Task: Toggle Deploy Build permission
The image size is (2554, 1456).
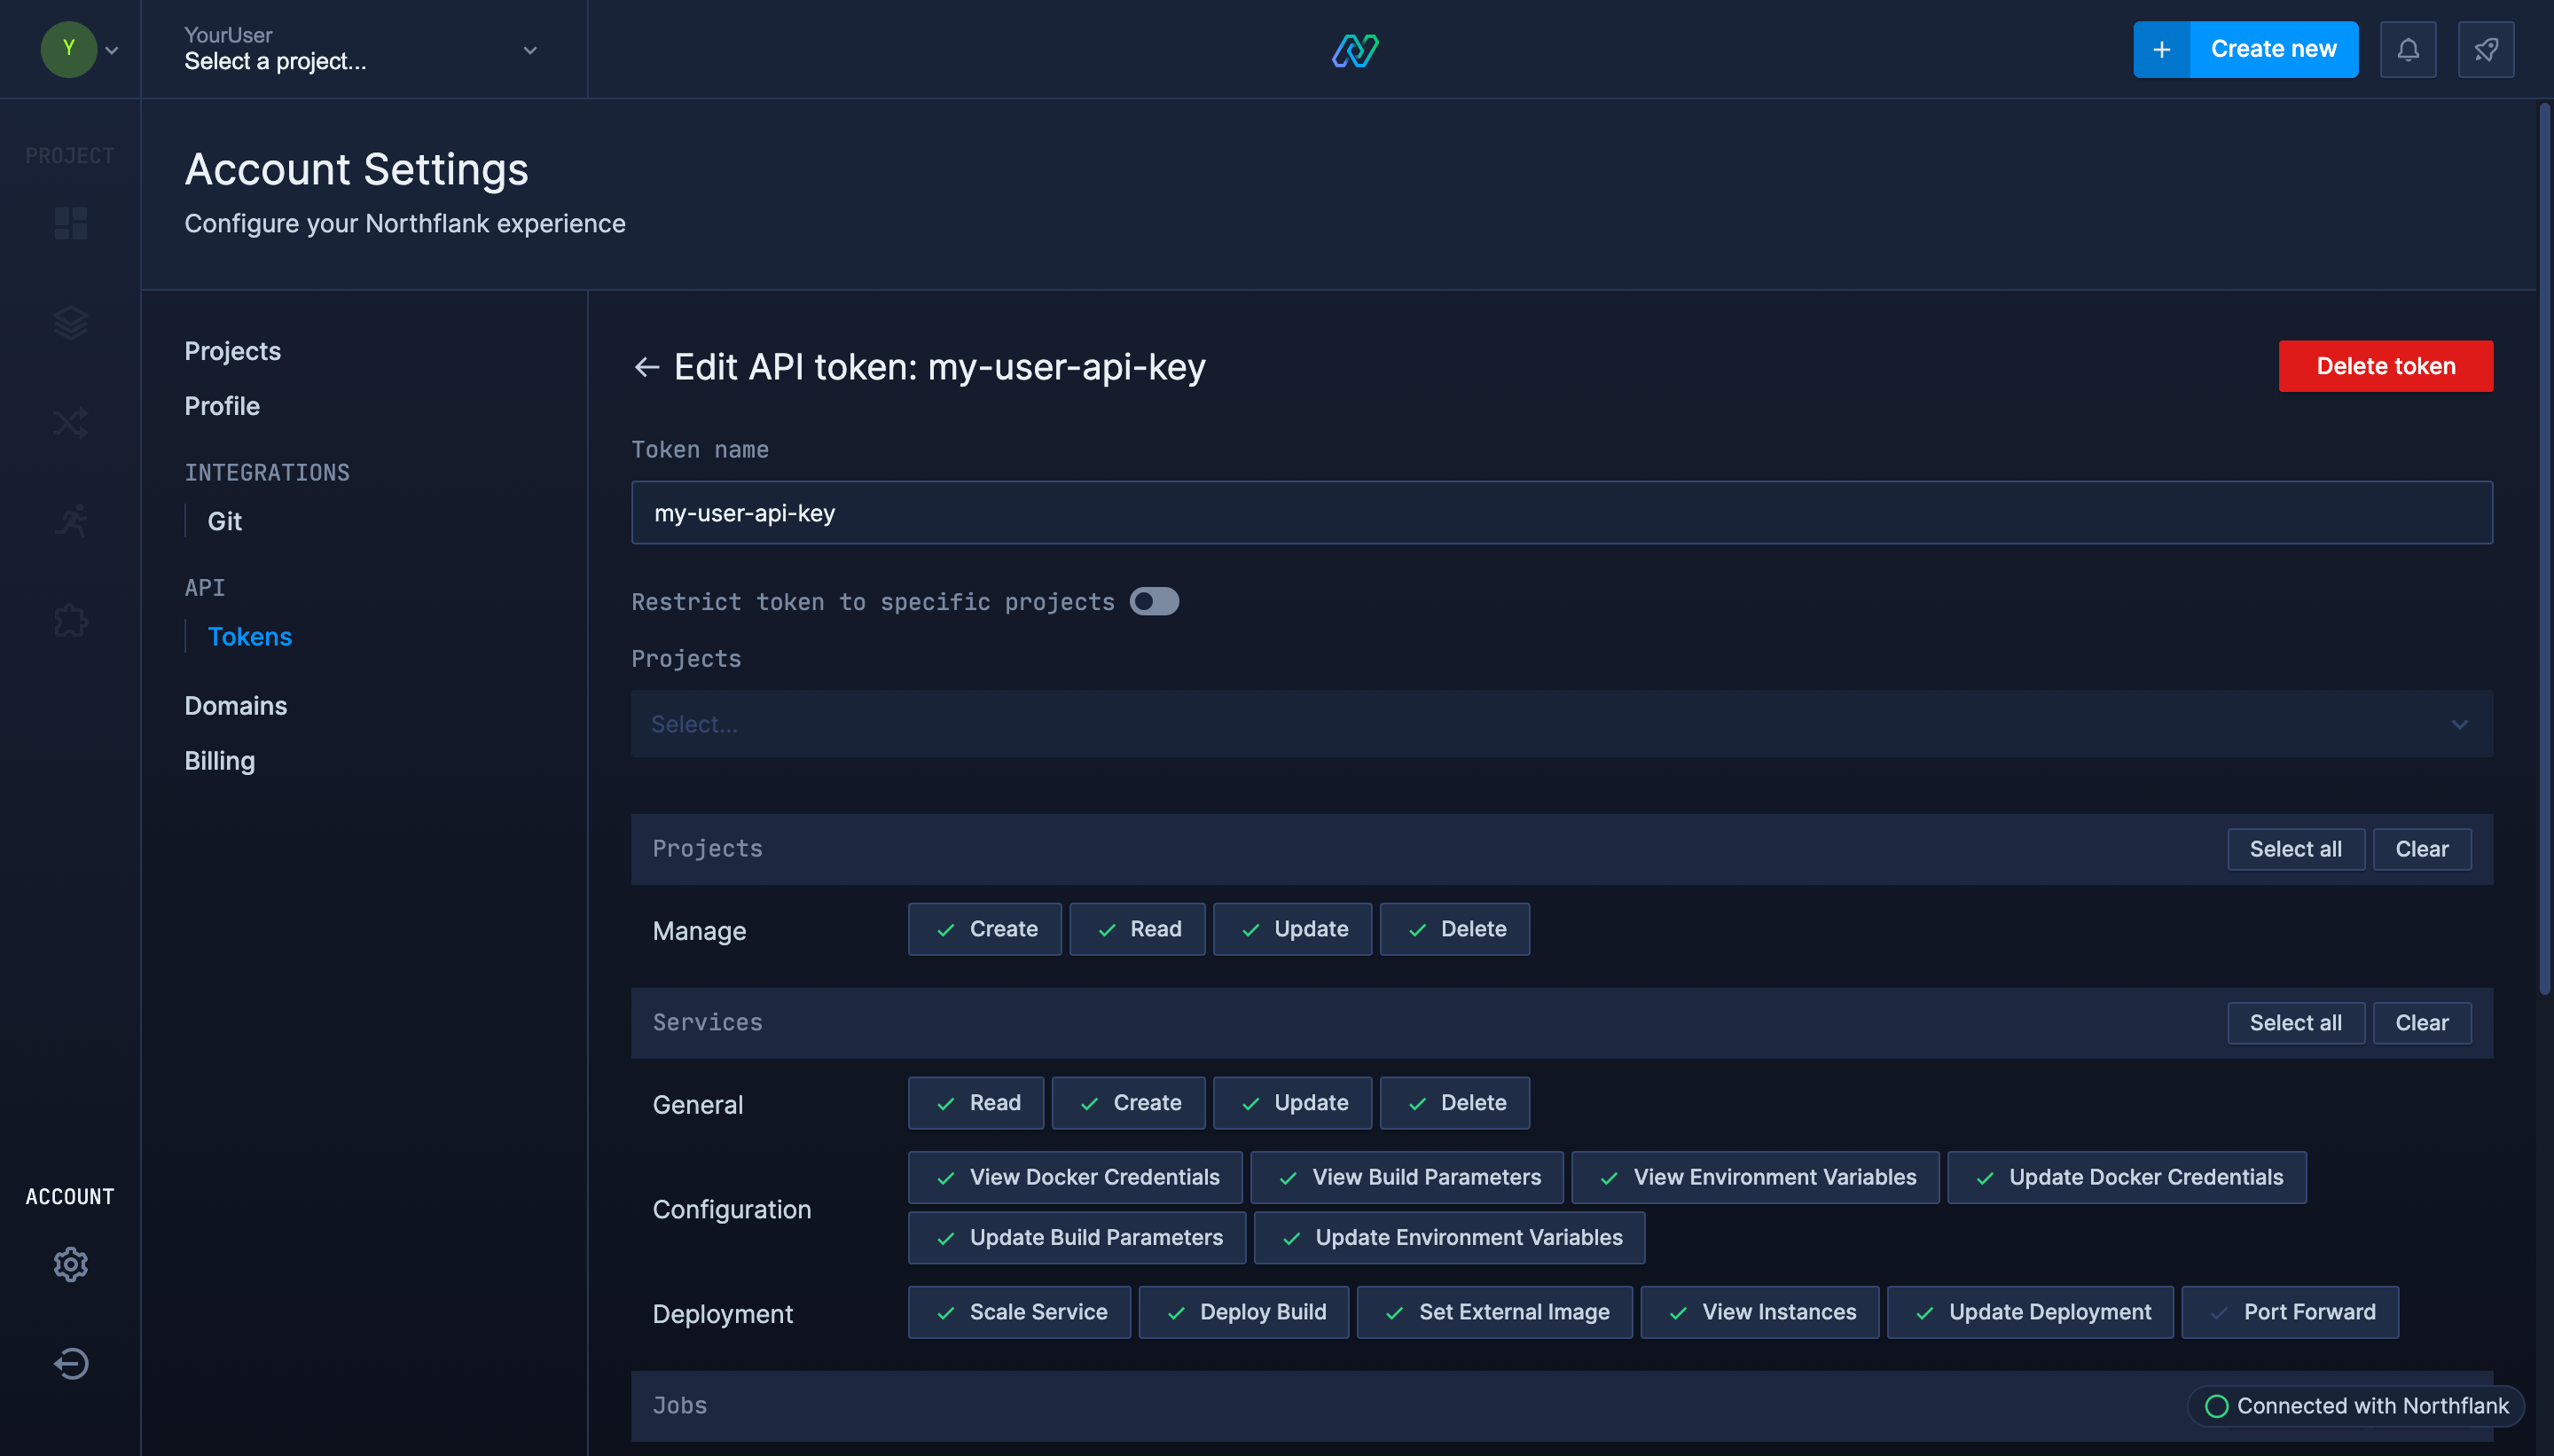Action: pyautogui.click(x=1243, y=1312)
